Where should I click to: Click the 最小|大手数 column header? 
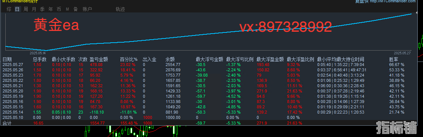[64, 59]
